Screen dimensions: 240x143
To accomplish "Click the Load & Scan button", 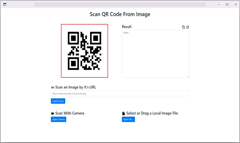I will click(58, 101).
